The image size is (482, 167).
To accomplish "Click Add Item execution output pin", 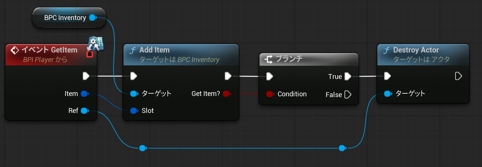I will click(228, 76).
